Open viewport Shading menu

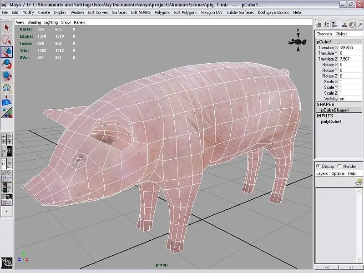click(x=34, y=22)
